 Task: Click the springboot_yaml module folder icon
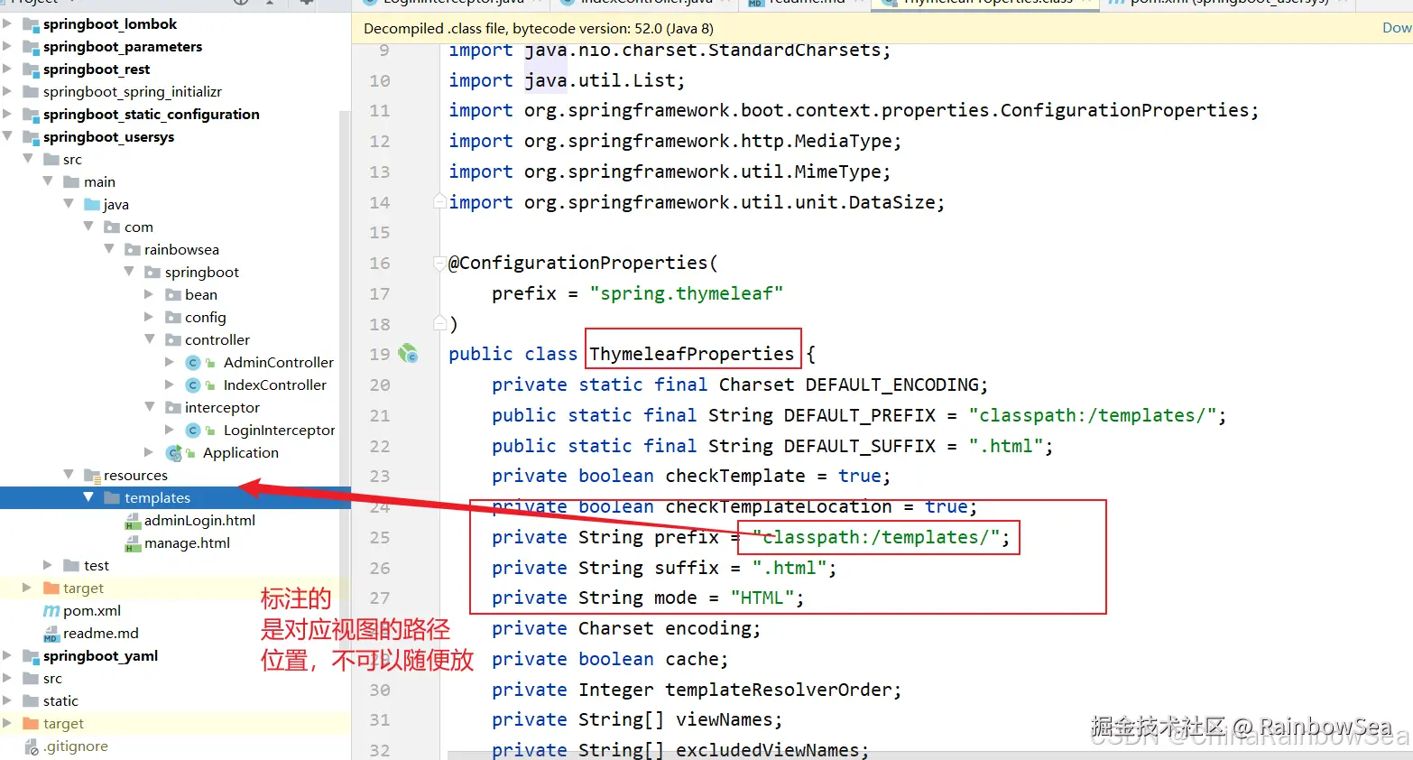(31, 656)
